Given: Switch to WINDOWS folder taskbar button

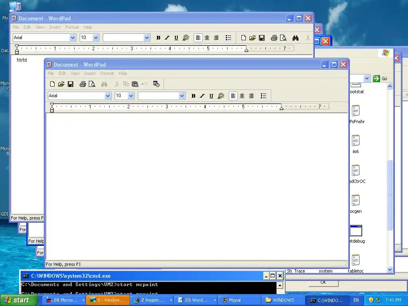Looking at the screenshot, I should point(283,300).
